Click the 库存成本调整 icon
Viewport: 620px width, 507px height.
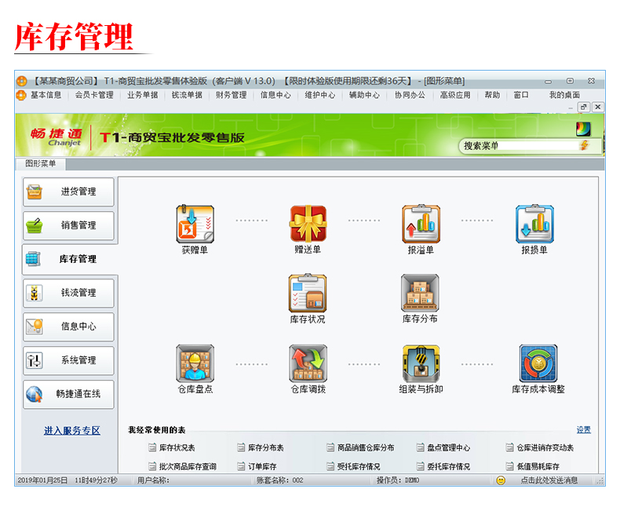click(538, 363)
